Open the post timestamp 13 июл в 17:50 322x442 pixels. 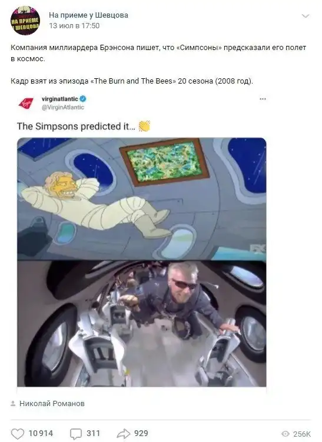[74, 26]
